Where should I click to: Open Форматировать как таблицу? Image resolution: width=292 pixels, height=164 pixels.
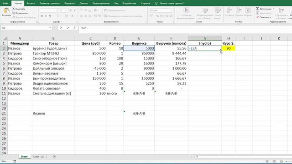(x=205, y=13)
